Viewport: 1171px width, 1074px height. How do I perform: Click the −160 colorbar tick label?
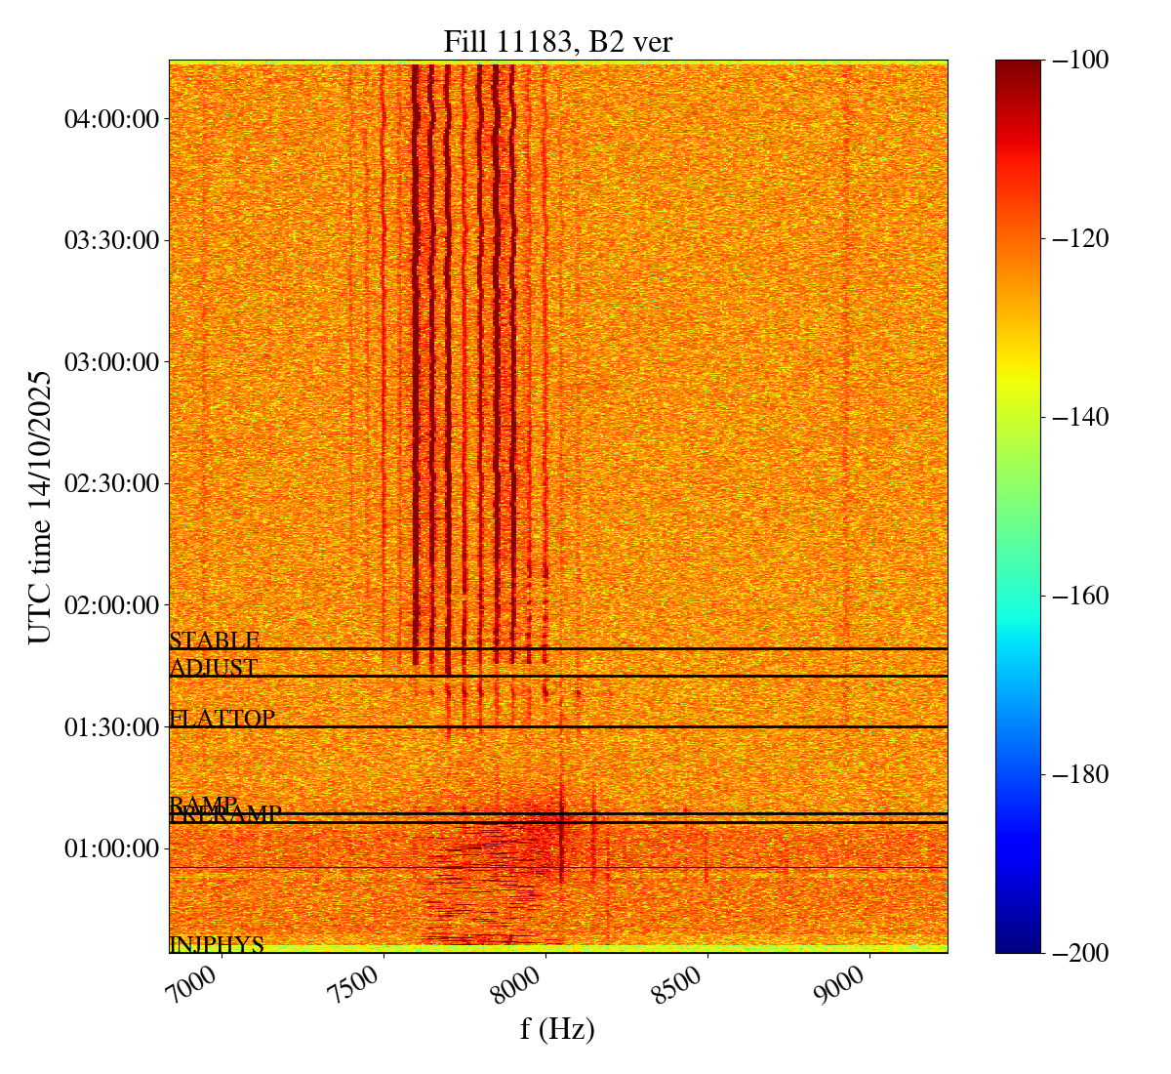1078,596
